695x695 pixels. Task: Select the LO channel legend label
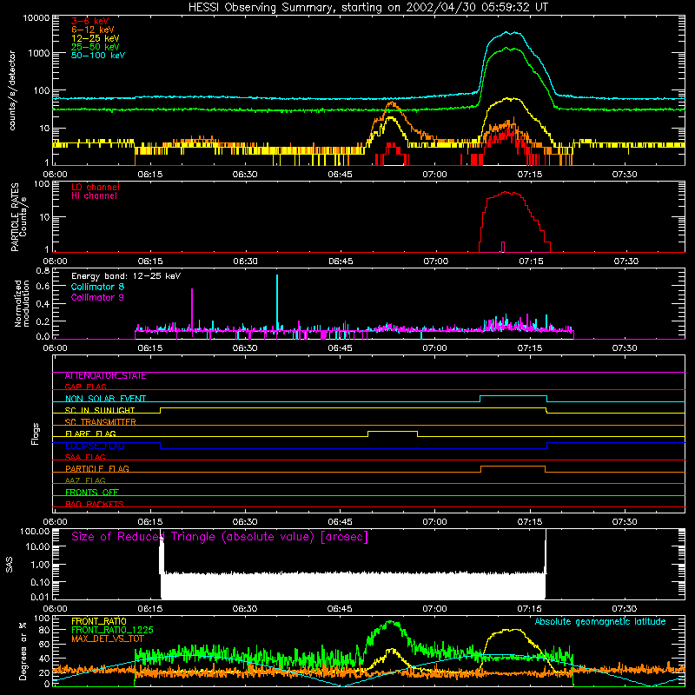click(x=96, y=187)
